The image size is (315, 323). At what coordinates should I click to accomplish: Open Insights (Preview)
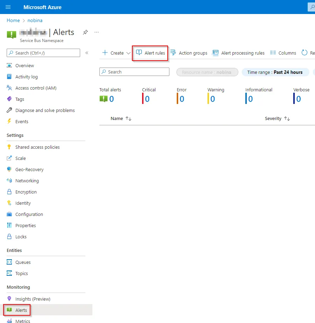[33, 299]
